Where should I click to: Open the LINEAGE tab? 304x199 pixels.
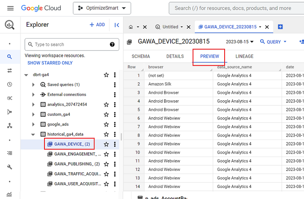(244, 57)
